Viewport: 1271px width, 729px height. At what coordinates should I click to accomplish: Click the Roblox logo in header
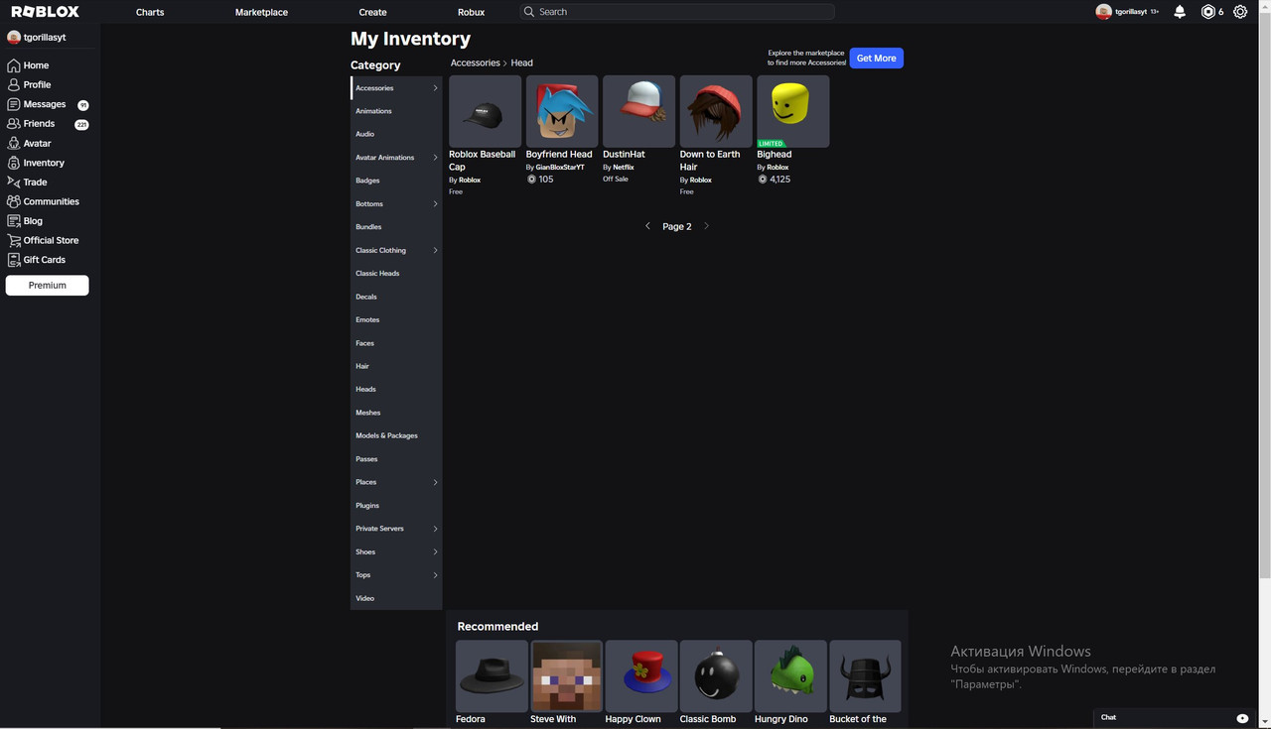coord(45,12)
